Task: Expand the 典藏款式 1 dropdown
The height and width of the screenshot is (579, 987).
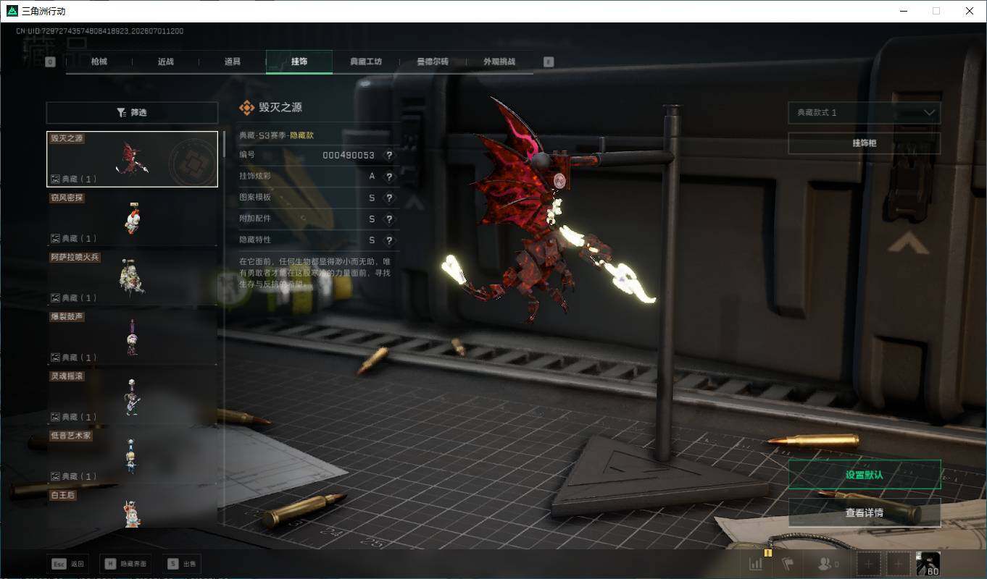Action: click(x=865, y=113)
